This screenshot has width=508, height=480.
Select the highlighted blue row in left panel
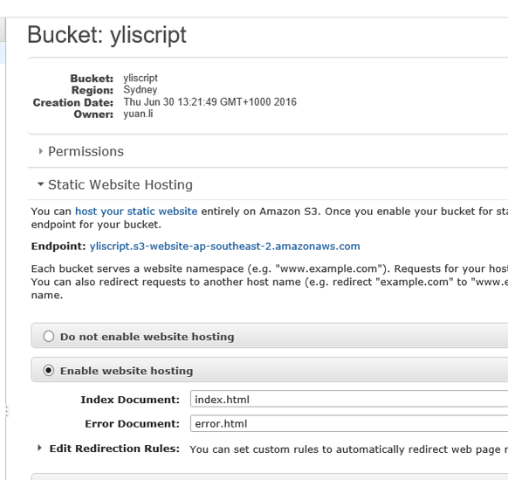coord(3,53)
